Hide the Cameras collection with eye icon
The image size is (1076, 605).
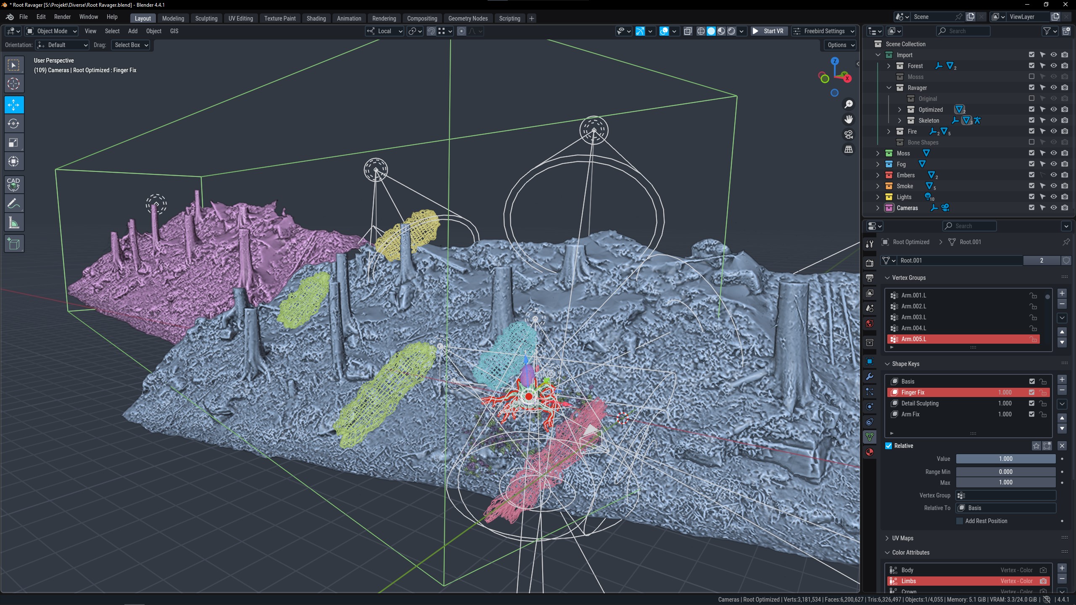pos(1053,208)
